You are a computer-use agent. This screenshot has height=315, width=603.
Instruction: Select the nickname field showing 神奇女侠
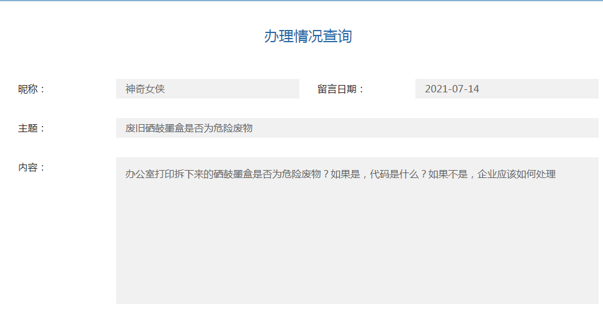tap(208, 89)
